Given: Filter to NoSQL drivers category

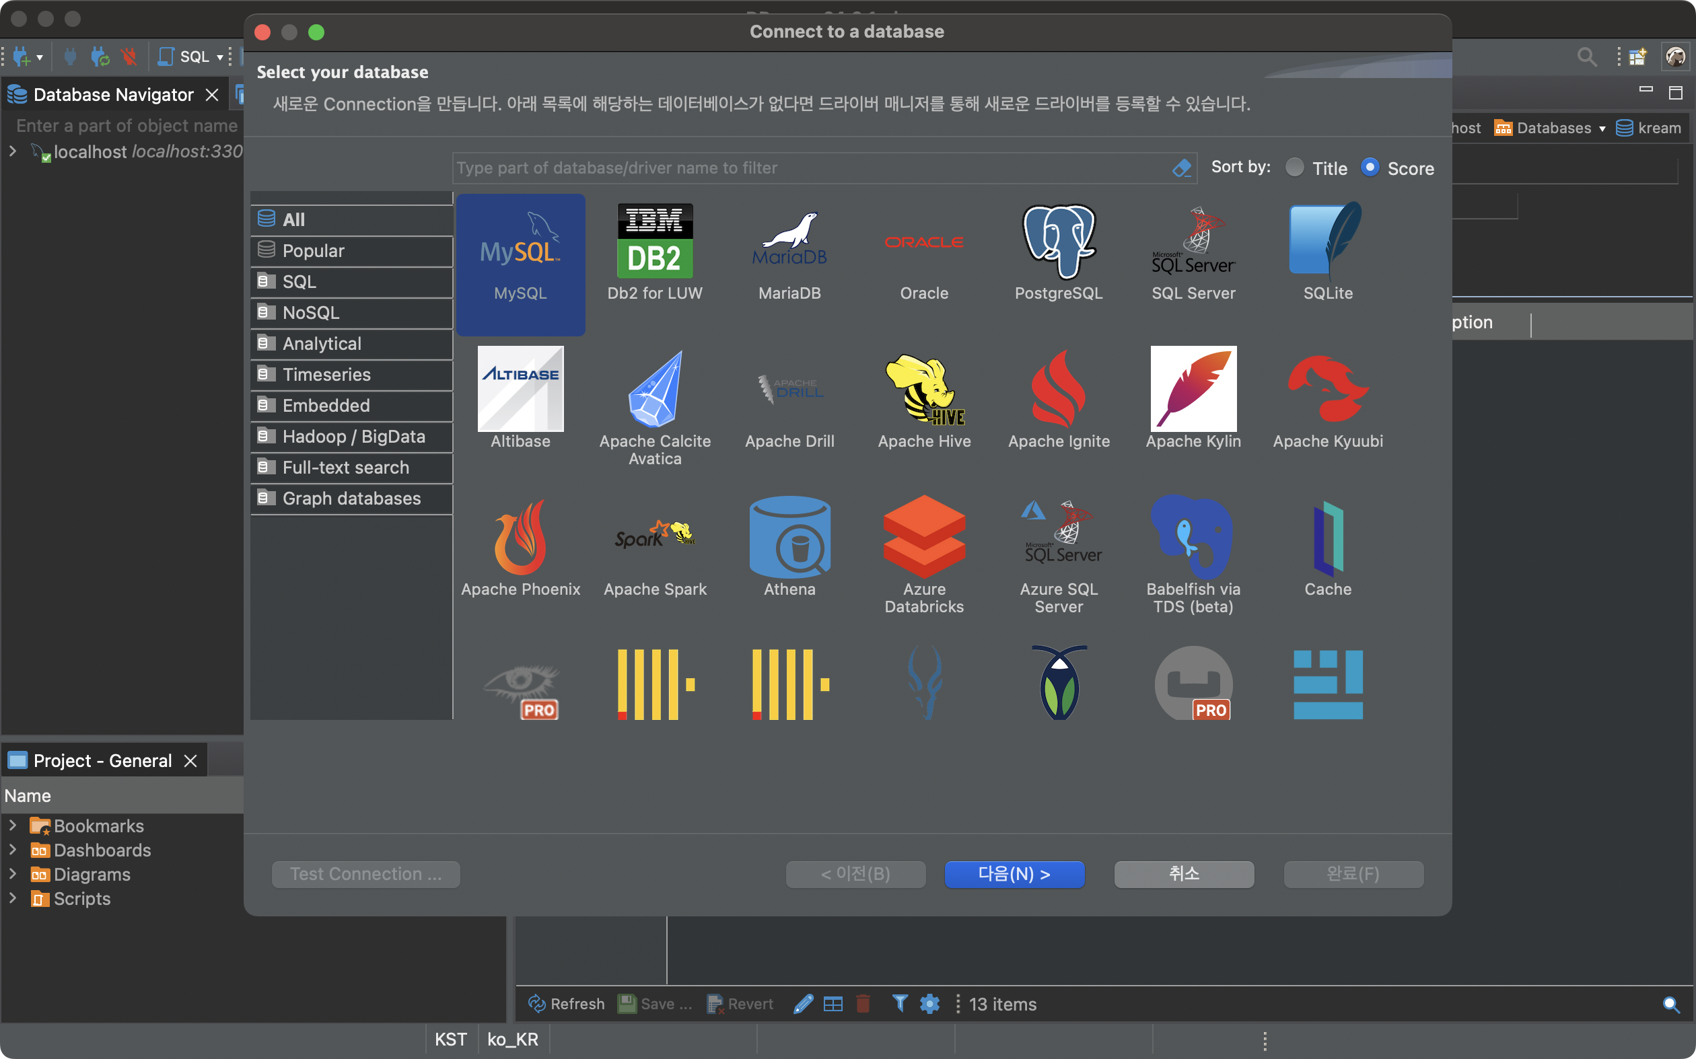Looking at the screenshot, I should coord(352,312).
